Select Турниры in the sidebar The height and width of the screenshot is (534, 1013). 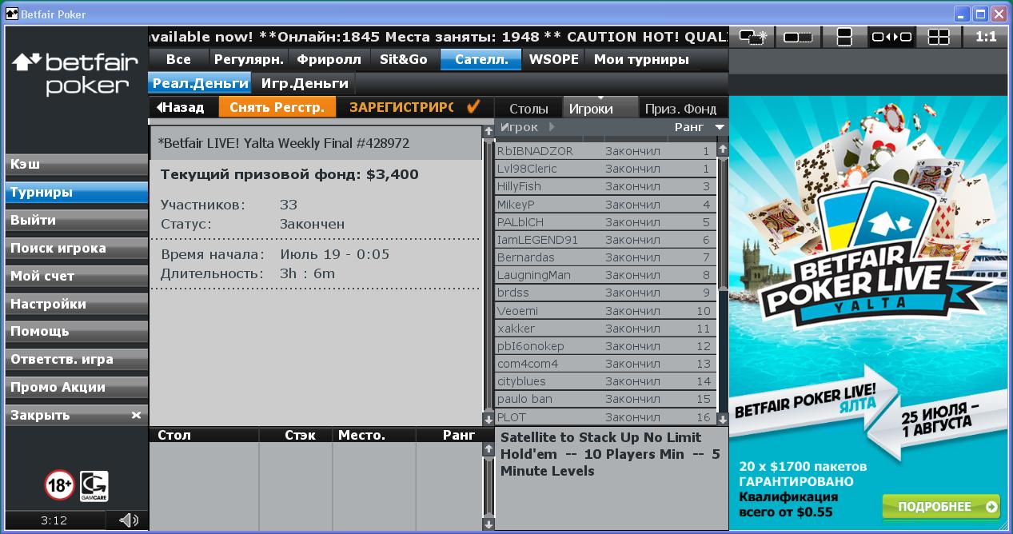point(76,193)
